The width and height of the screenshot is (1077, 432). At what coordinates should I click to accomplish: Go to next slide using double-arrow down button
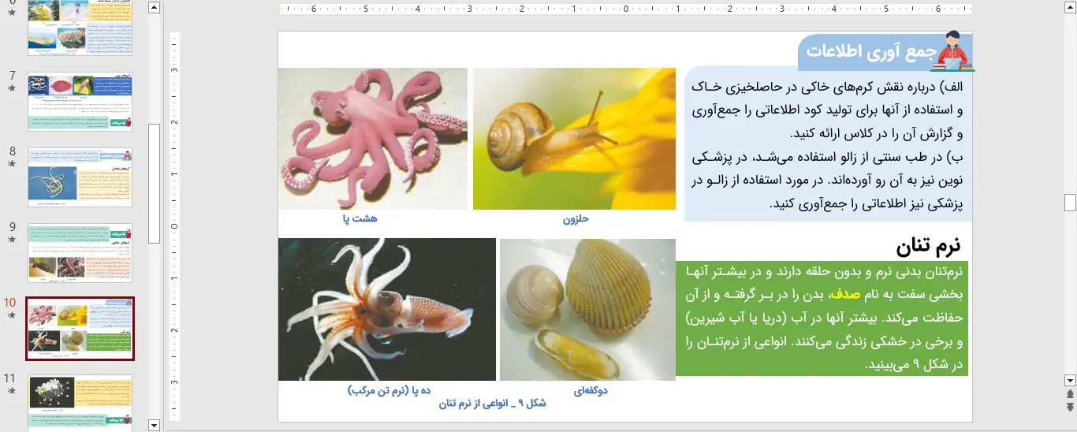click(1070, 407)
